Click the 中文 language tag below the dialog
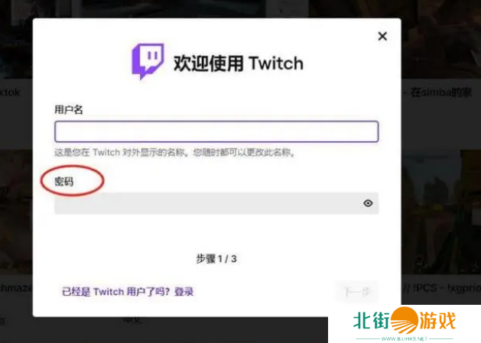This screenshot has height=343, width=481. coord(132,321)
